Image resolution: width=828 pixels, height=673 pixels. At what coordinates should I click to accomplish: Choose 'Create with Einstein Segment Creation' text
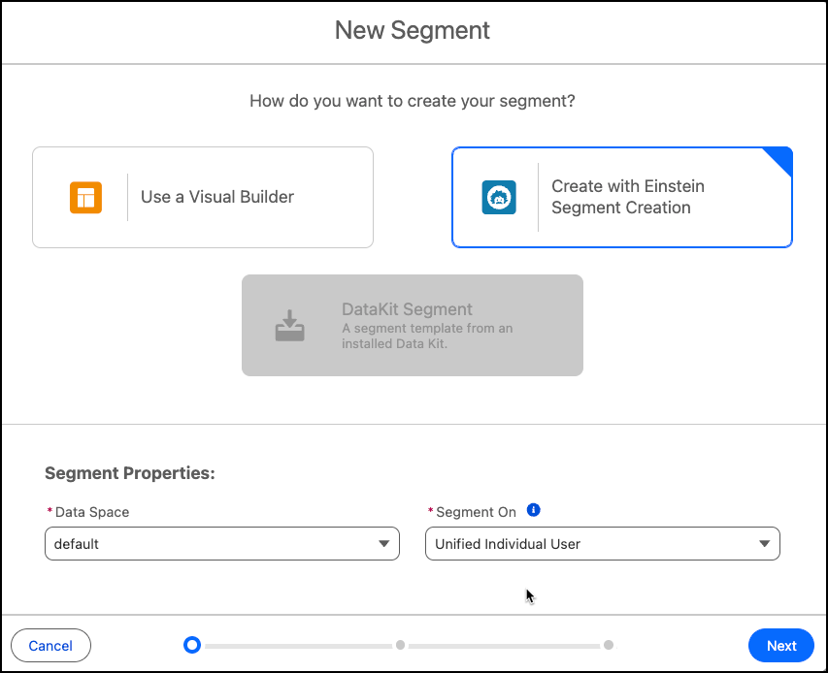point(628,197)
